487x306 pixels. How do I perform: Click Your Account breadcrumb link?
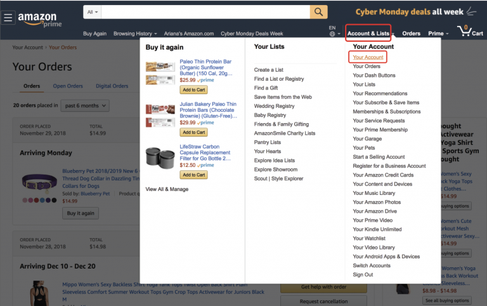tap(28, 47)
